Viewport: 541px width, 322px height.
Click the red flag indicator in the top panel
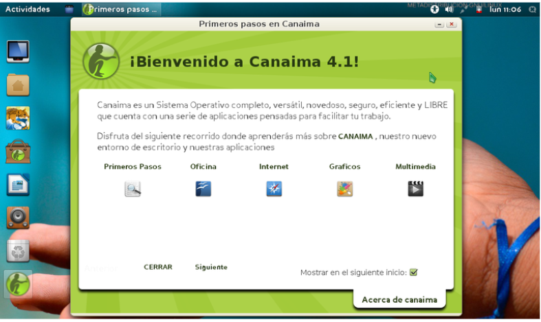click(x=478, y=10)
